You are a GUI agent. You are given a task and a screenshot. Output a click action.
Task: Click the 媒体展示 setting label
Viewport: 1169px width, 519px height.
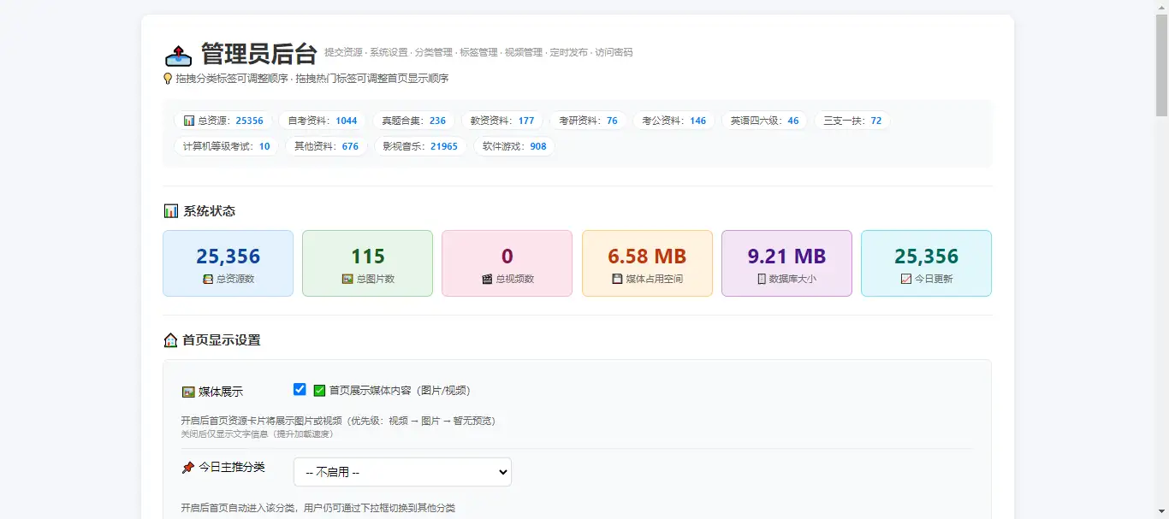221,392
